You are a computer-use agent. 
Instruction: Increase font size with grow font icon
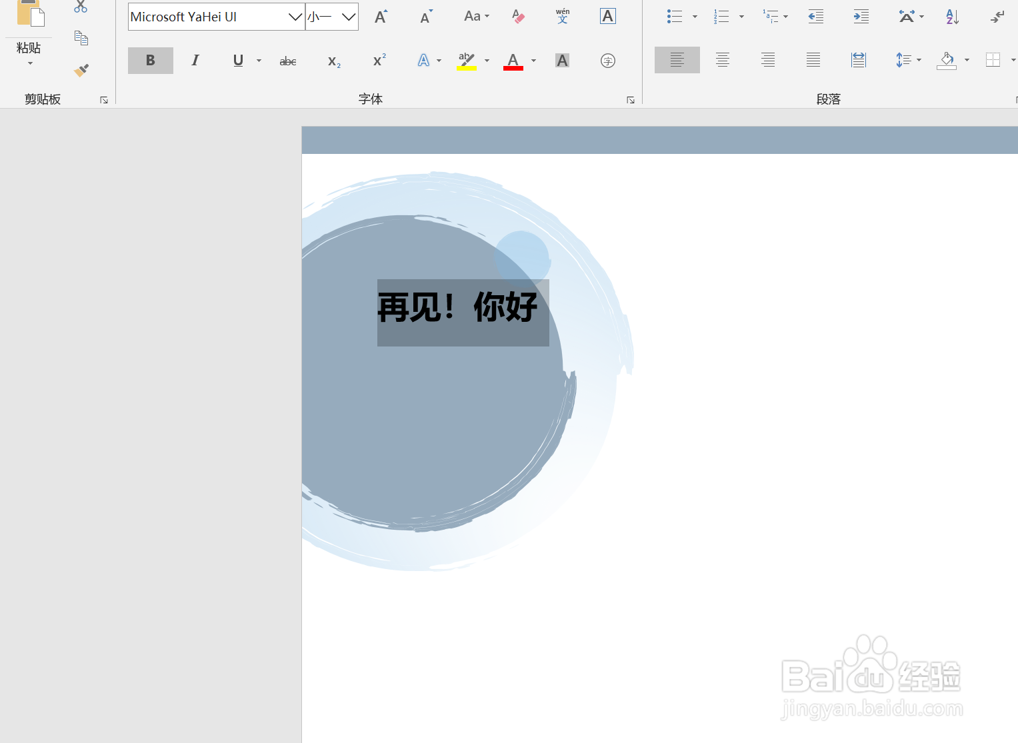pos(381,17)
